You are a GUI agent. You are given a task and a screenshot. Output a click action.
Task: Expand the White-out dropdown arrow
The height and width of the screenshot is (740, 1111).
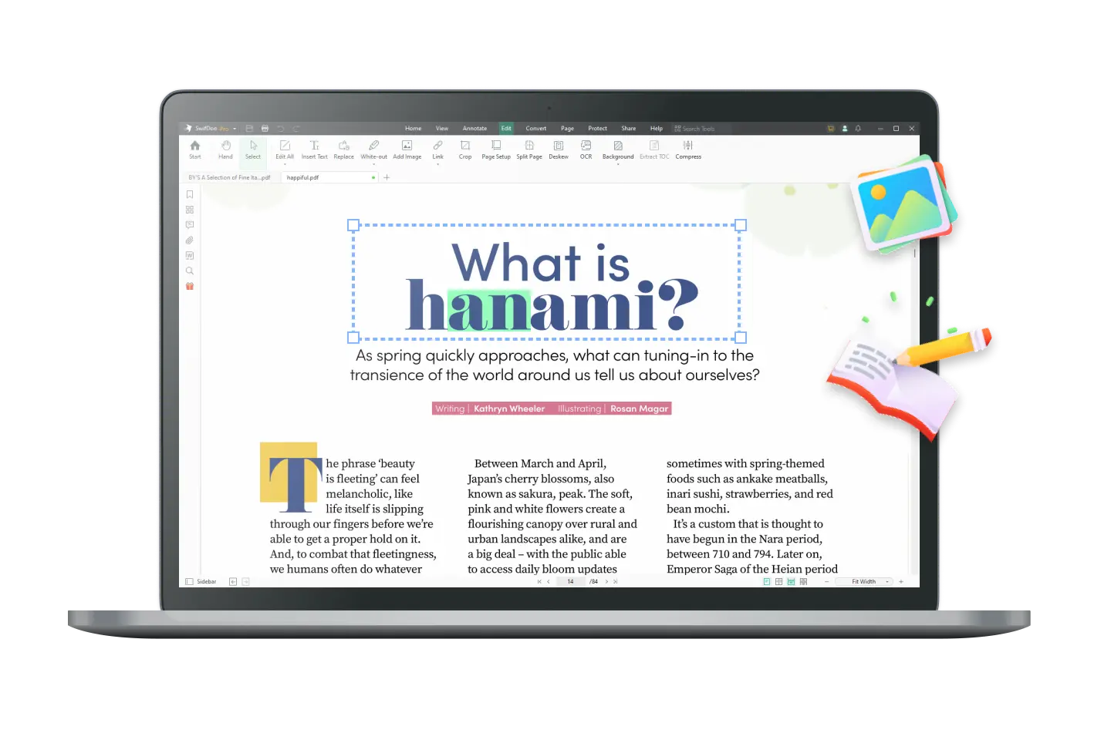373,164
